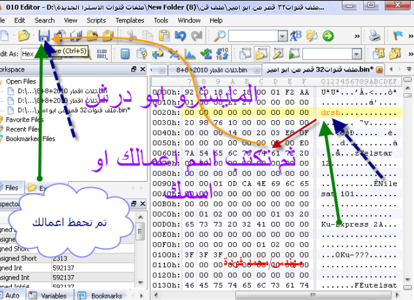Open the Help menu
414x300 pixels.
click(x=216, y=20)
